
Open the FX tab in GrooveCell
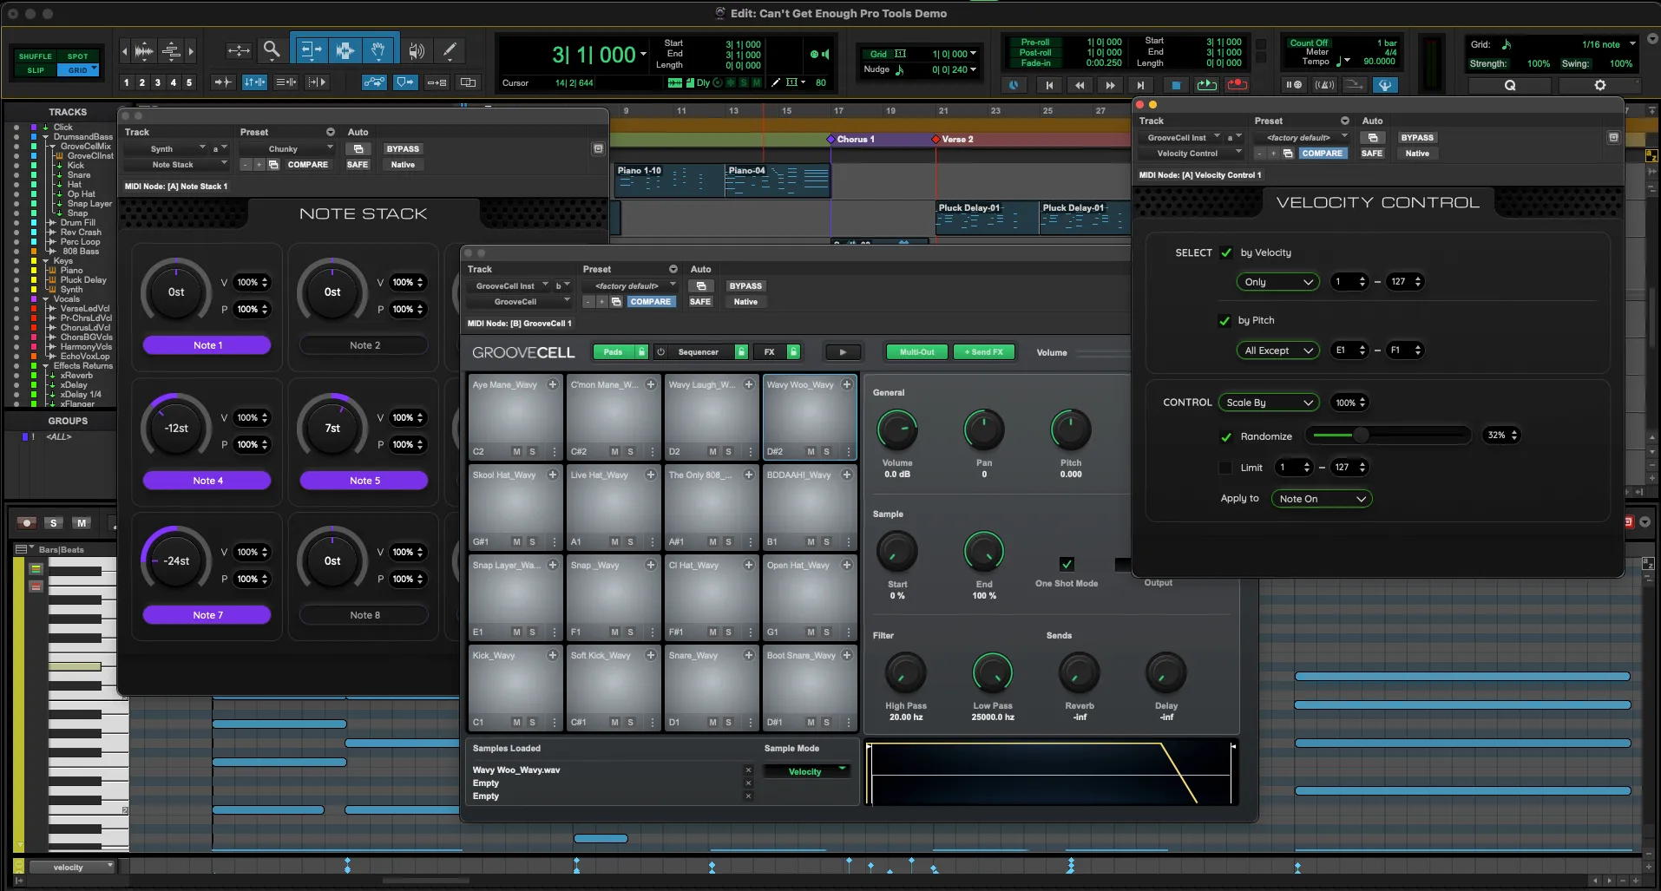[770, 352]
